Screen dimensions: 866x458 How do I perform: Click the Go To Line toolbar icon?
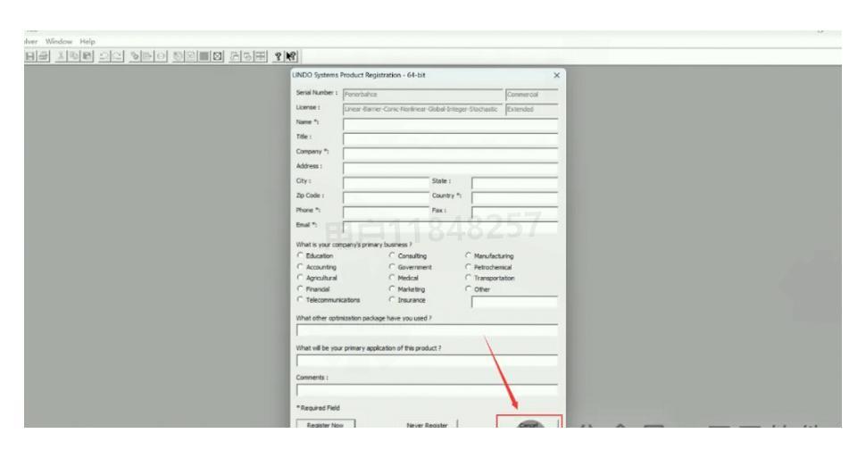[147, 56]
